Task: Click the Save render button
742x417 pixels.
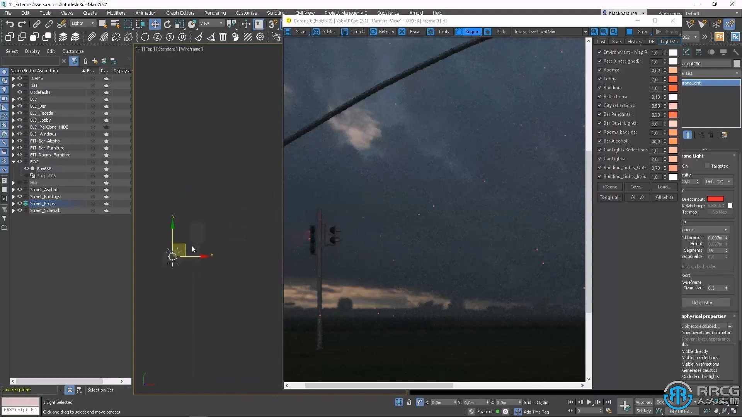Action: (x=300, y=31)
